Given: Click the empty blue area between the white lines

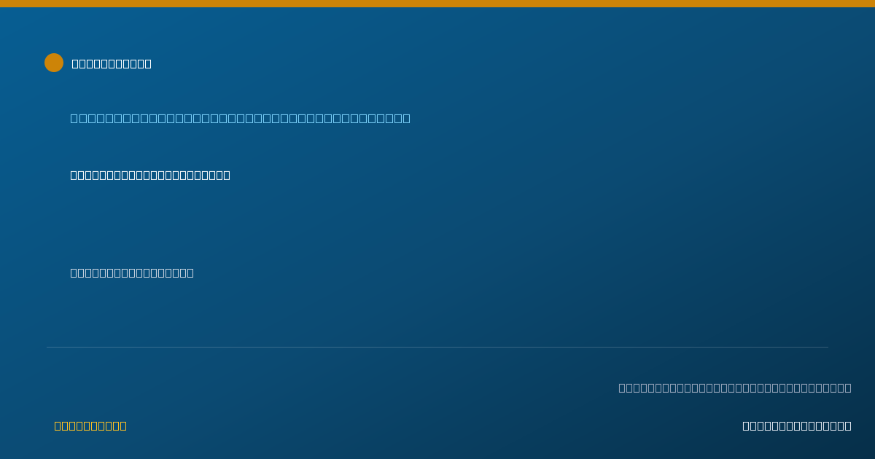Looking at the screenshot, I should coord(437,224).
